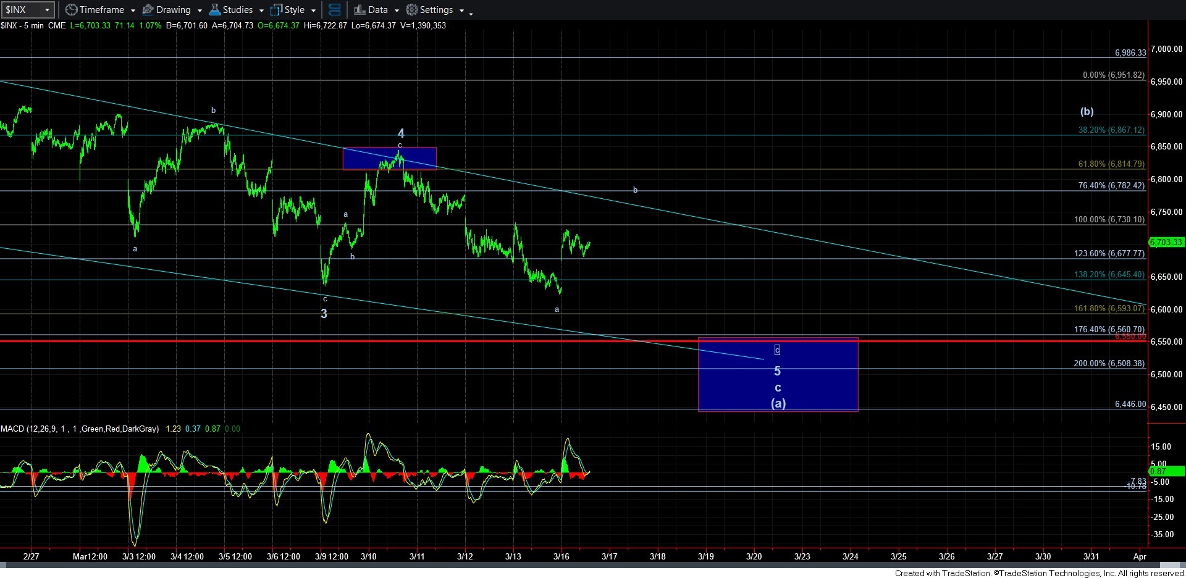Click the MACD indicator label text
Viewport: 1186px width, 578px height.
pos(79,429)
